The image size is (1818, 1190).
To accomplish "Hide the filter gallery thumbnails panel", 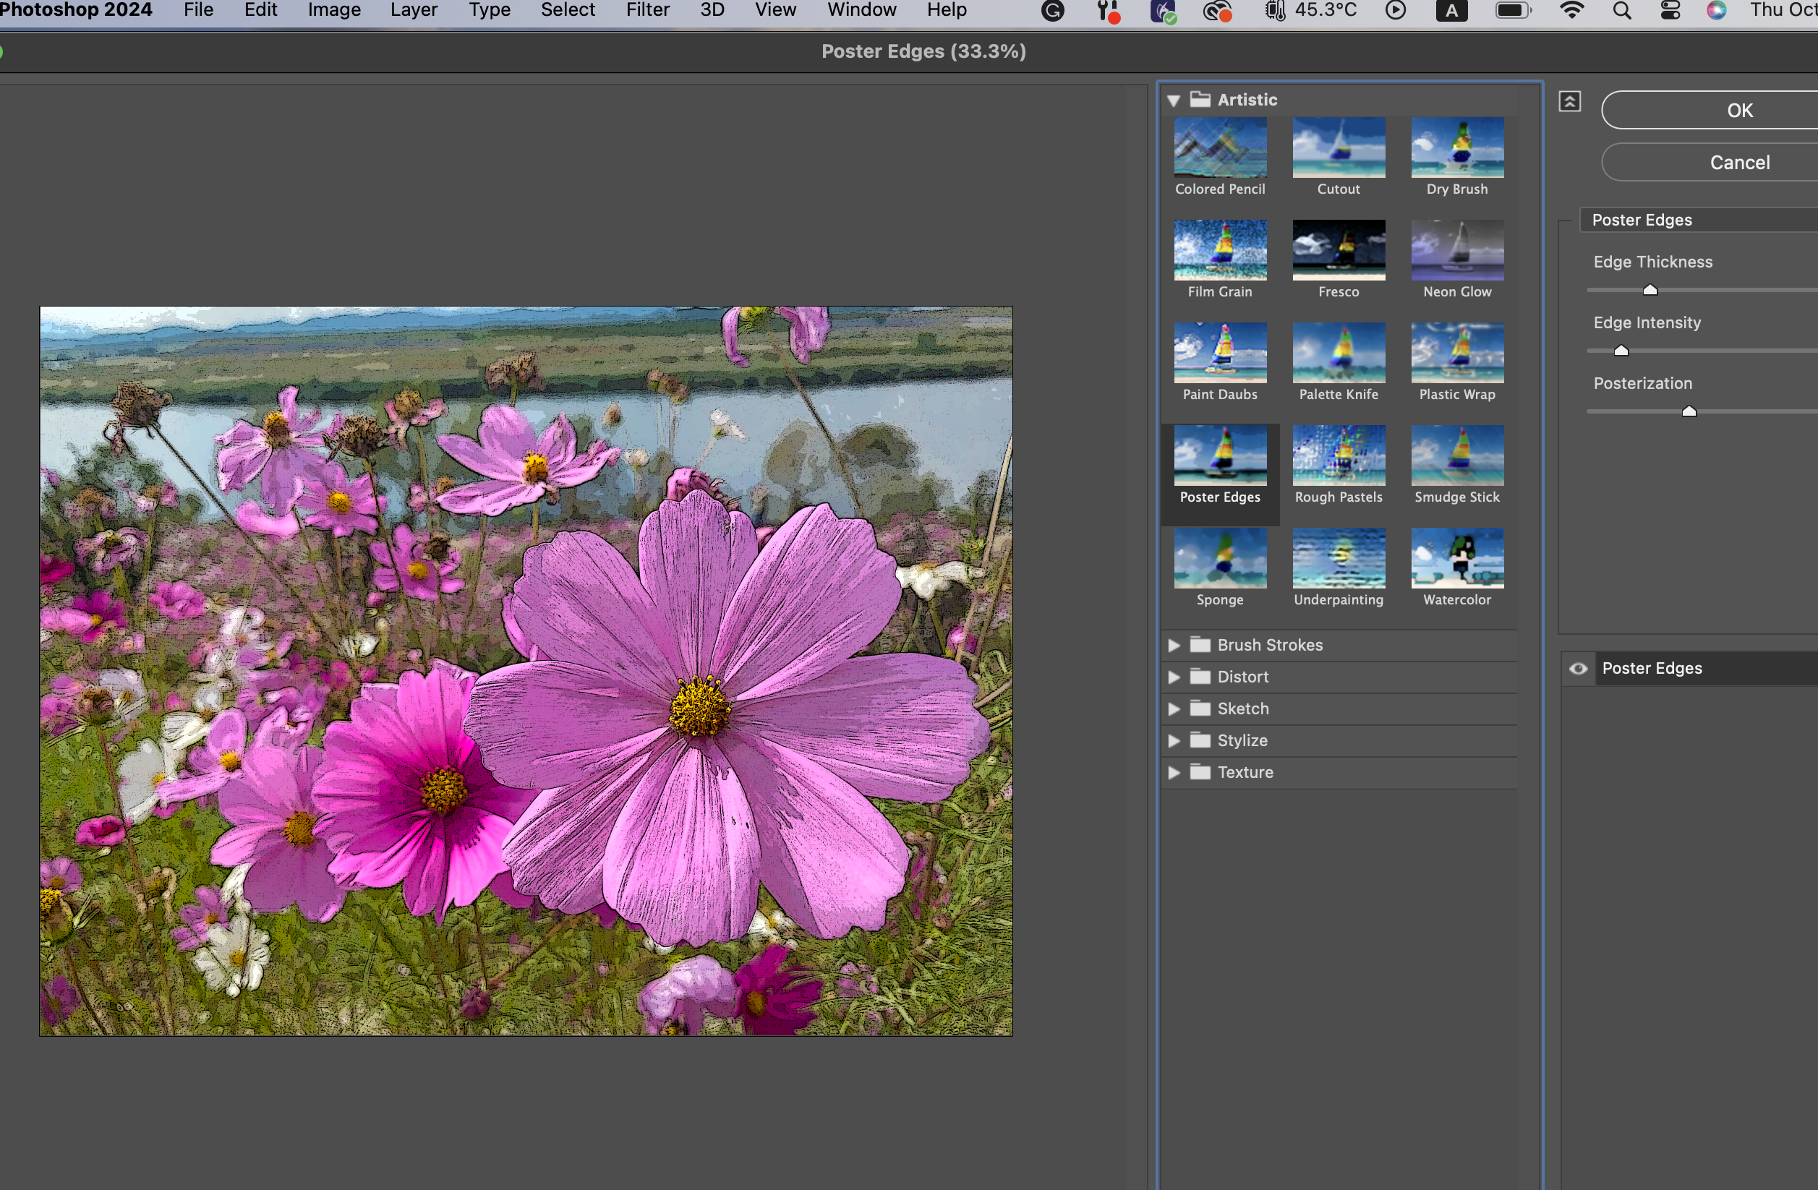I will coord(1569,102).
